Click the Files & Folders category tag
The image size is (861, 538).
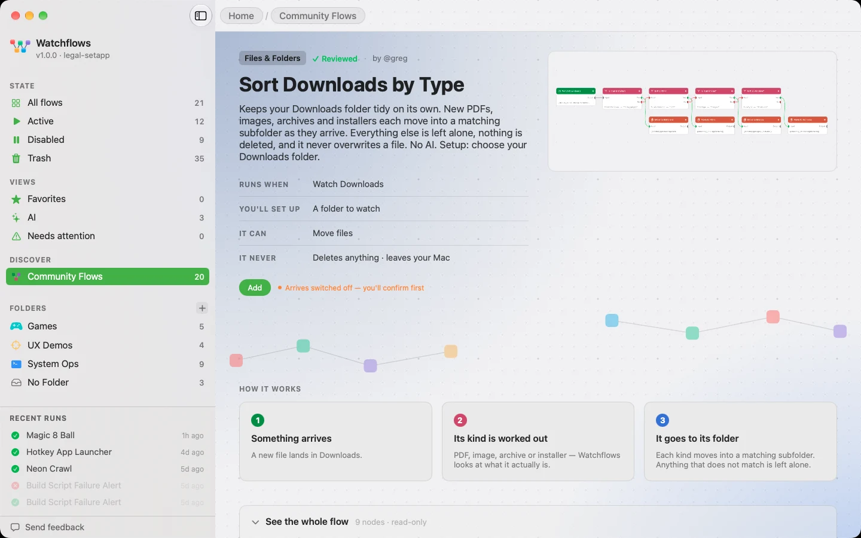pos(273,58)
